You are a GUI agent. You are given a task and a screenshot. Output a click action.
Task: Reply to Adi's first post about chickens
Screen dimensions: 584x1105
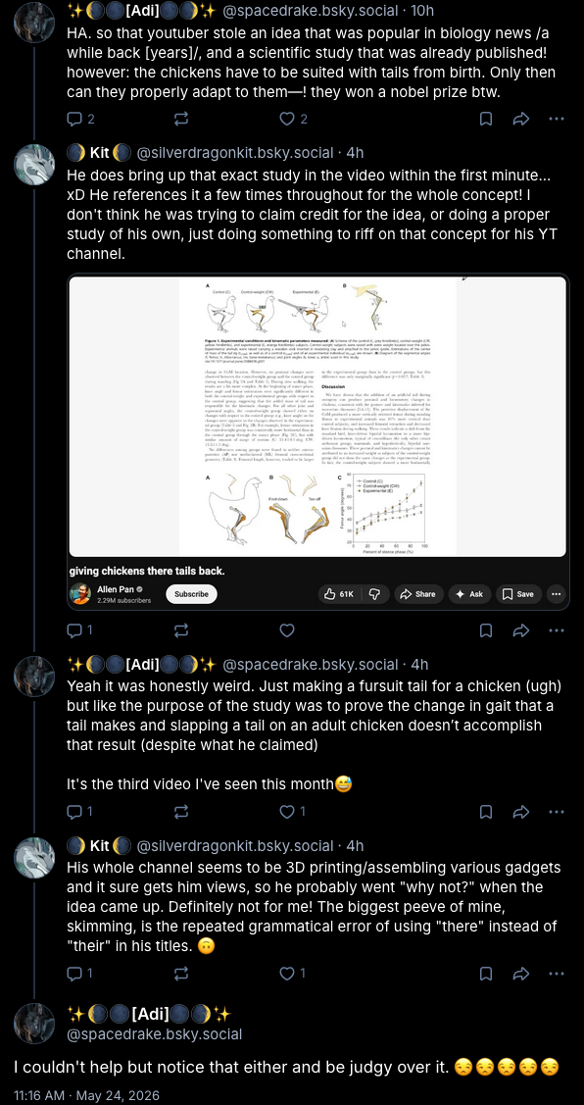80,119
